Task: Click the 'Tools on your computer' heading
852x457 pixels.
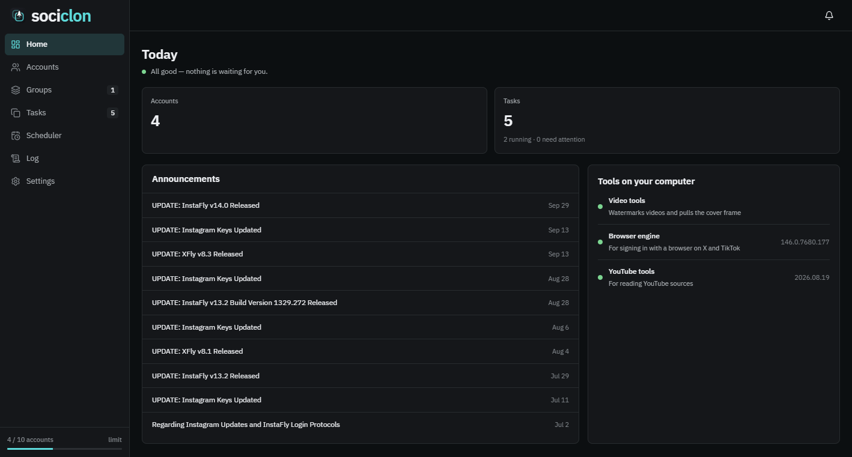Action: coord(646,181)
